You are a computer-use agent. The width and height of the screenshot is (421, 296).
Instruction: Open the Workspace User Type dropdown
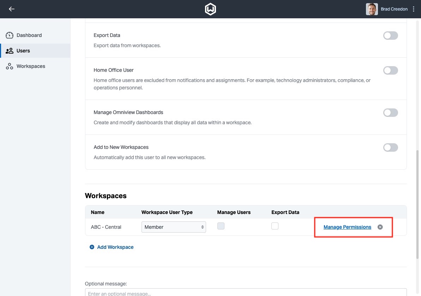pos(174,227)
